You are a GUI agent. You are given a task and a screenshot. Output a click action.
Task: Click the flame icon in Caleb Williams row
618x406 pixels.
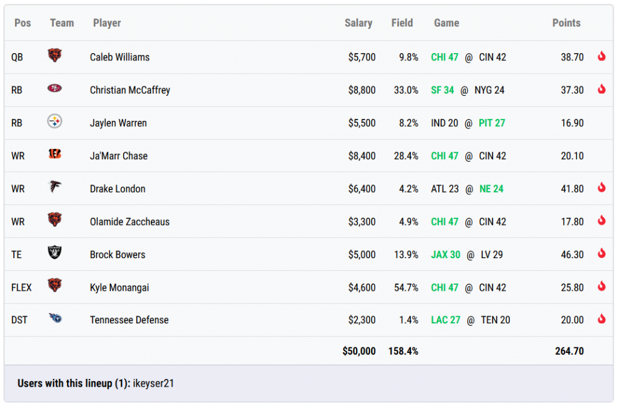point(601,57)
